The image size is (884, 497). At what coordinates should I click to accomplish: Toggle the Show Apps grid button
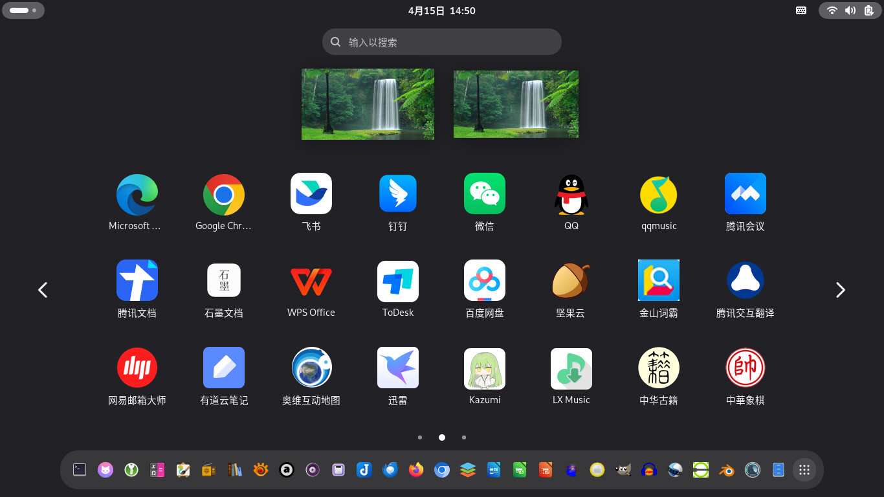[804, 470]
